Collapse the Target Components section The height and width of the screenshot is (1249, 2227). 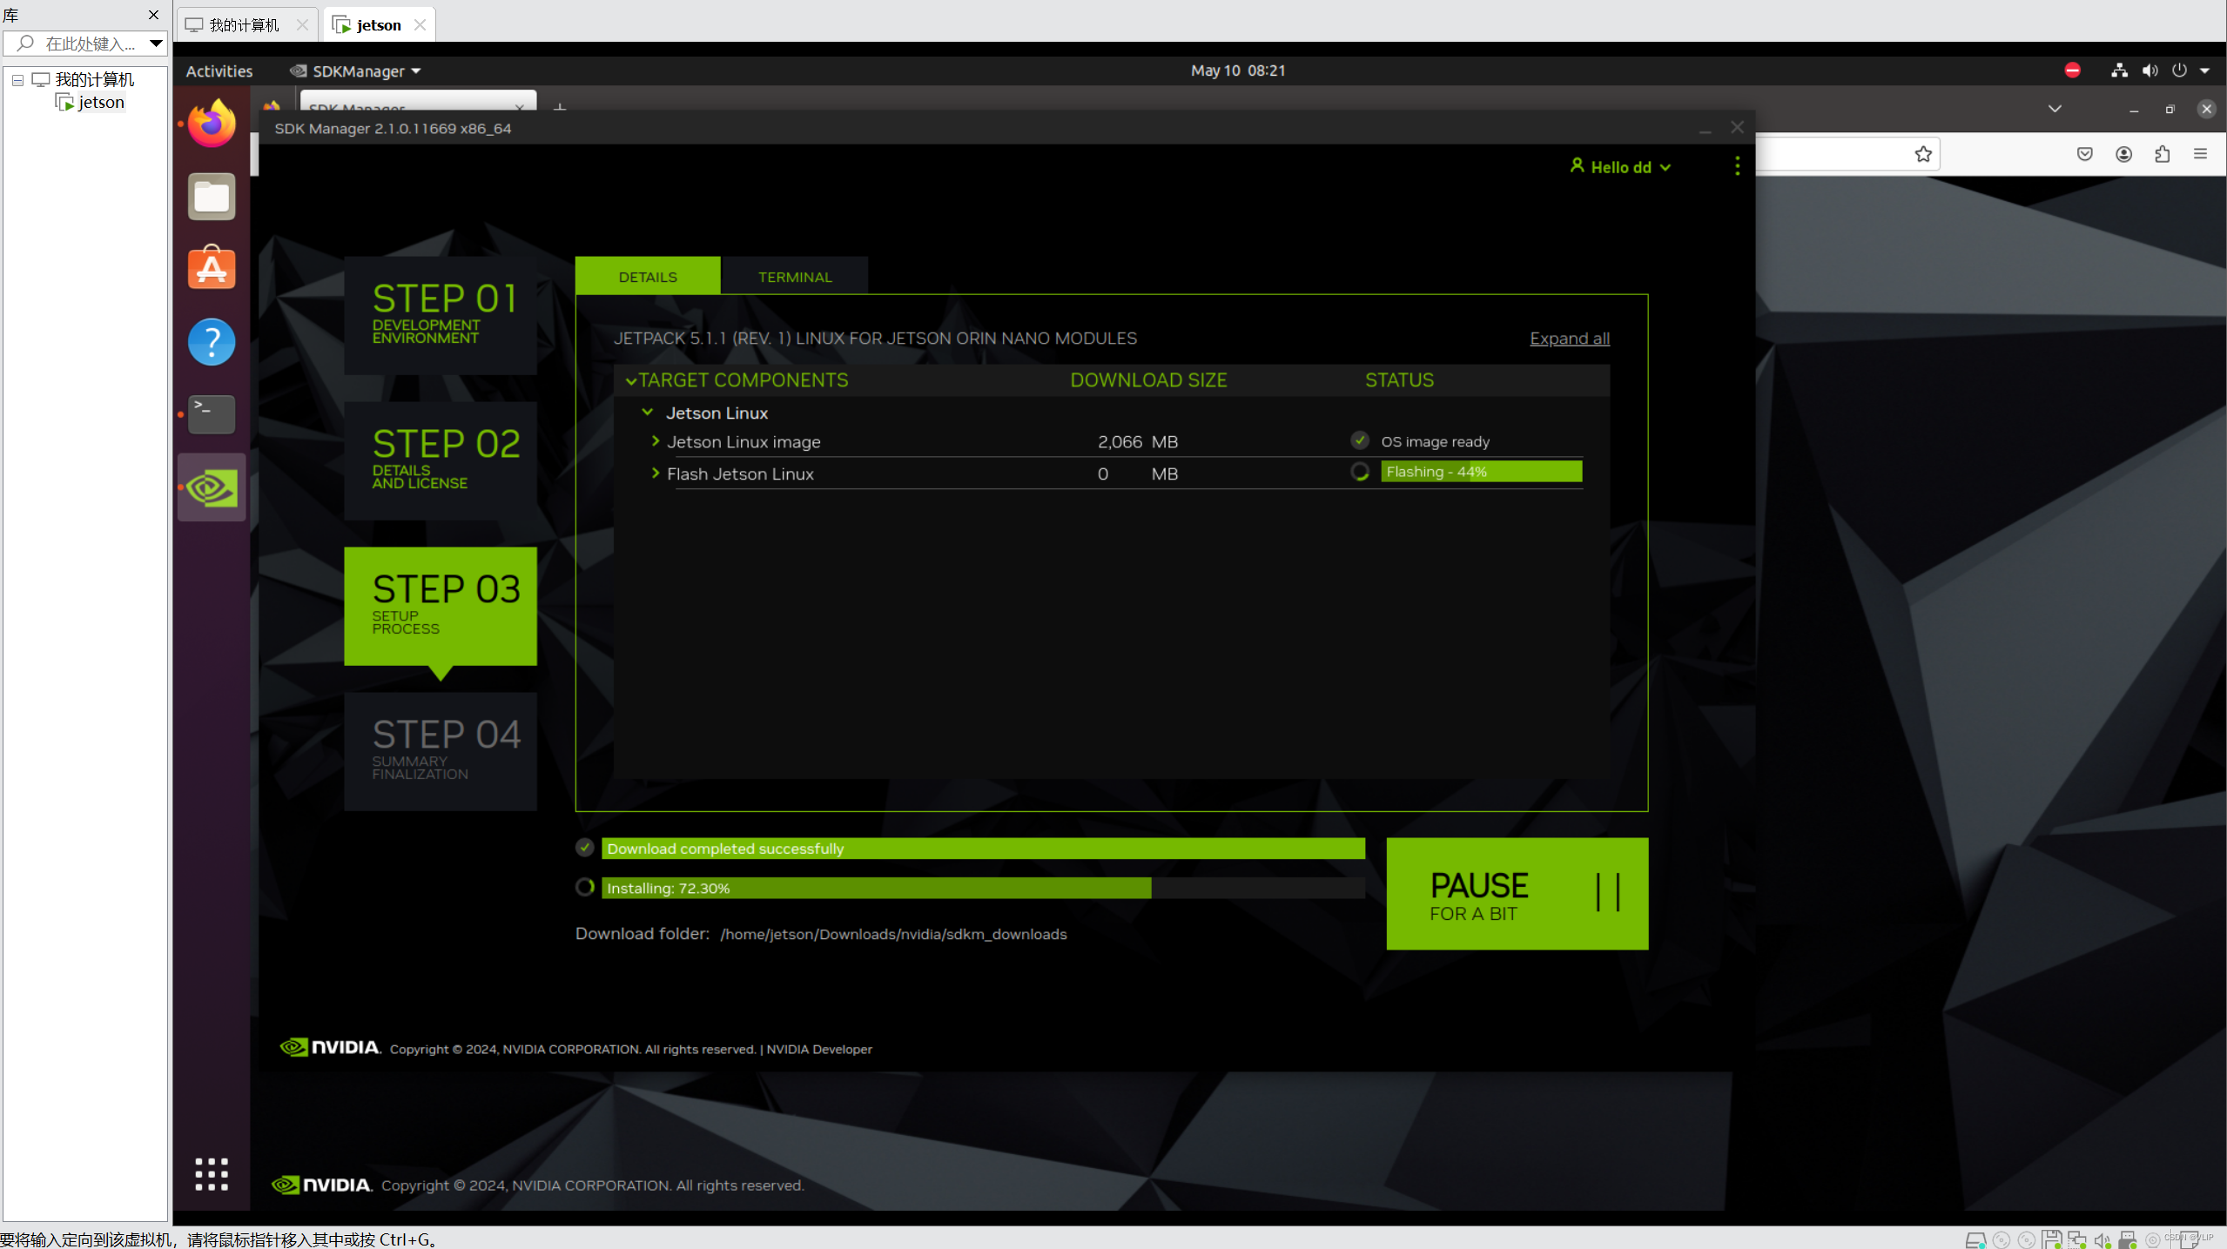pyautogui.click(x=631, y=381)
